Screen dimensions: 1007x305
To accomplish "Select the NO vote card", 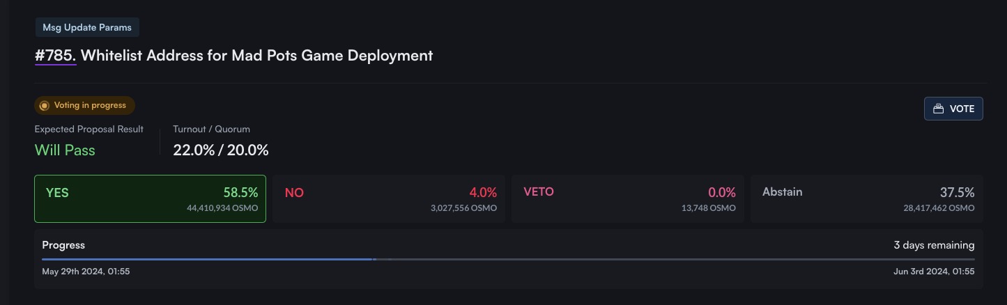I will click(389, 198).
